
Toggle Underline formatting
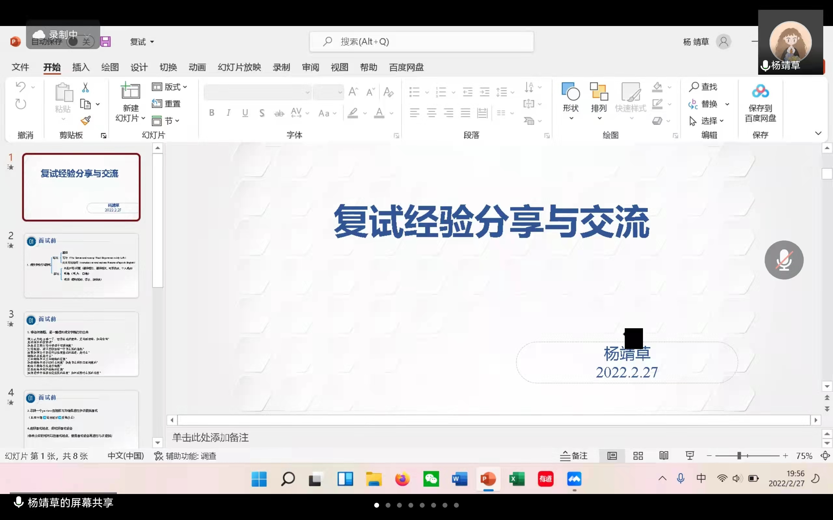[245, 113]
